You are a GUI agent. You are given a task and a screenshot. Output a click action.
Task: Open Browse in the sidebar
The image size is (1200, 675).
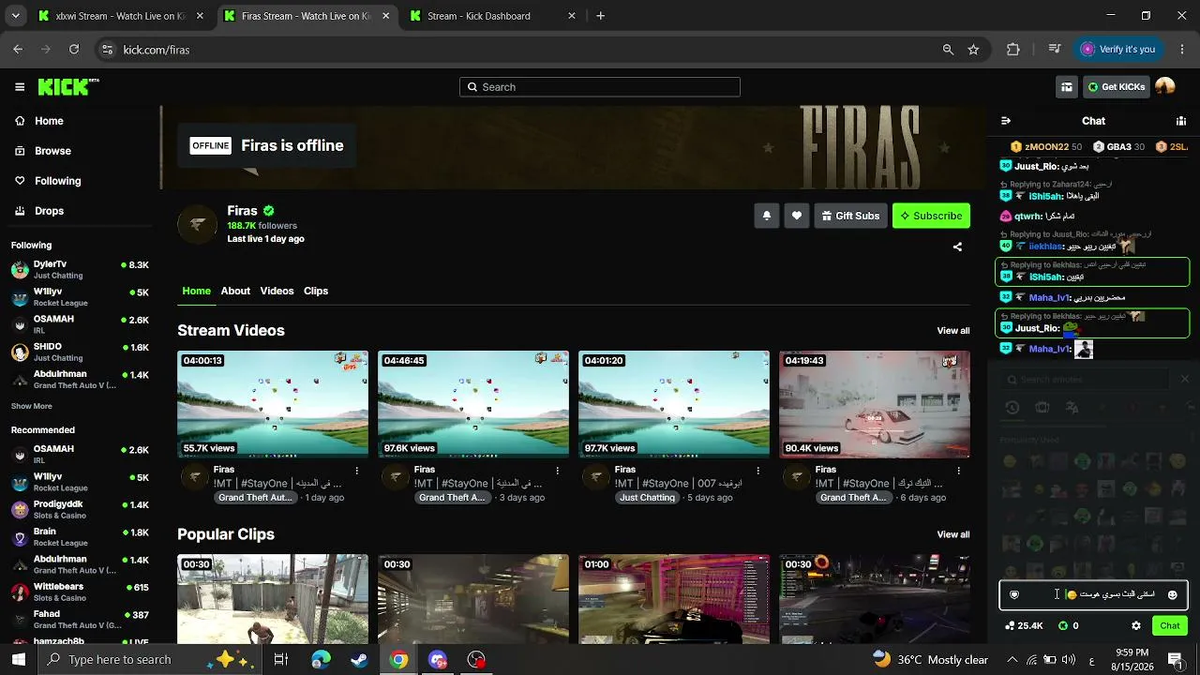(x=52, y=151)
